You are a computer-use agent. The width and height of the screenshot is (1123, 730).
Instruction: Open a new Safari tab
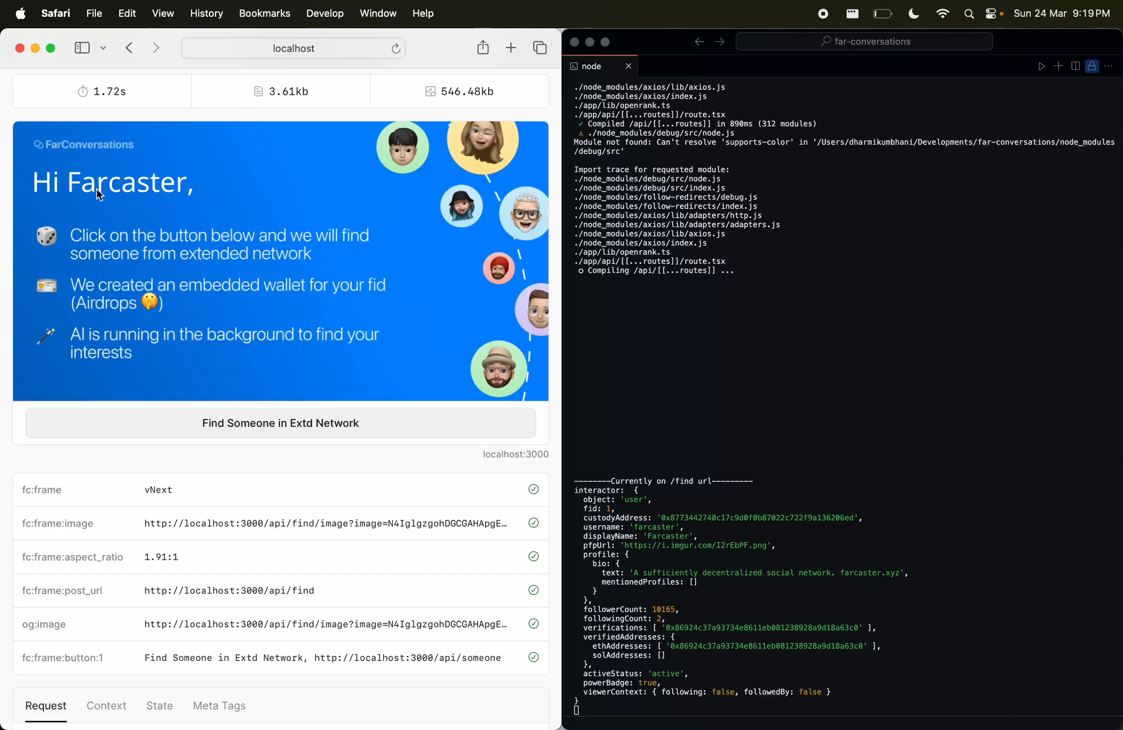click(x=511, y=48)
